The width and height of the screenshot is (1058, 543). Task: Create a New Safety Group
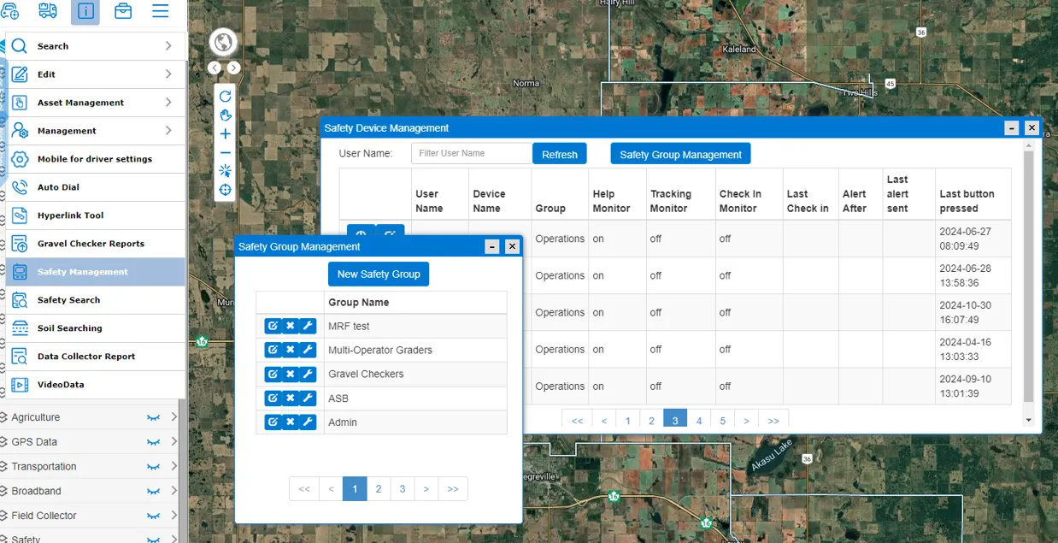[x=379, y=274]
